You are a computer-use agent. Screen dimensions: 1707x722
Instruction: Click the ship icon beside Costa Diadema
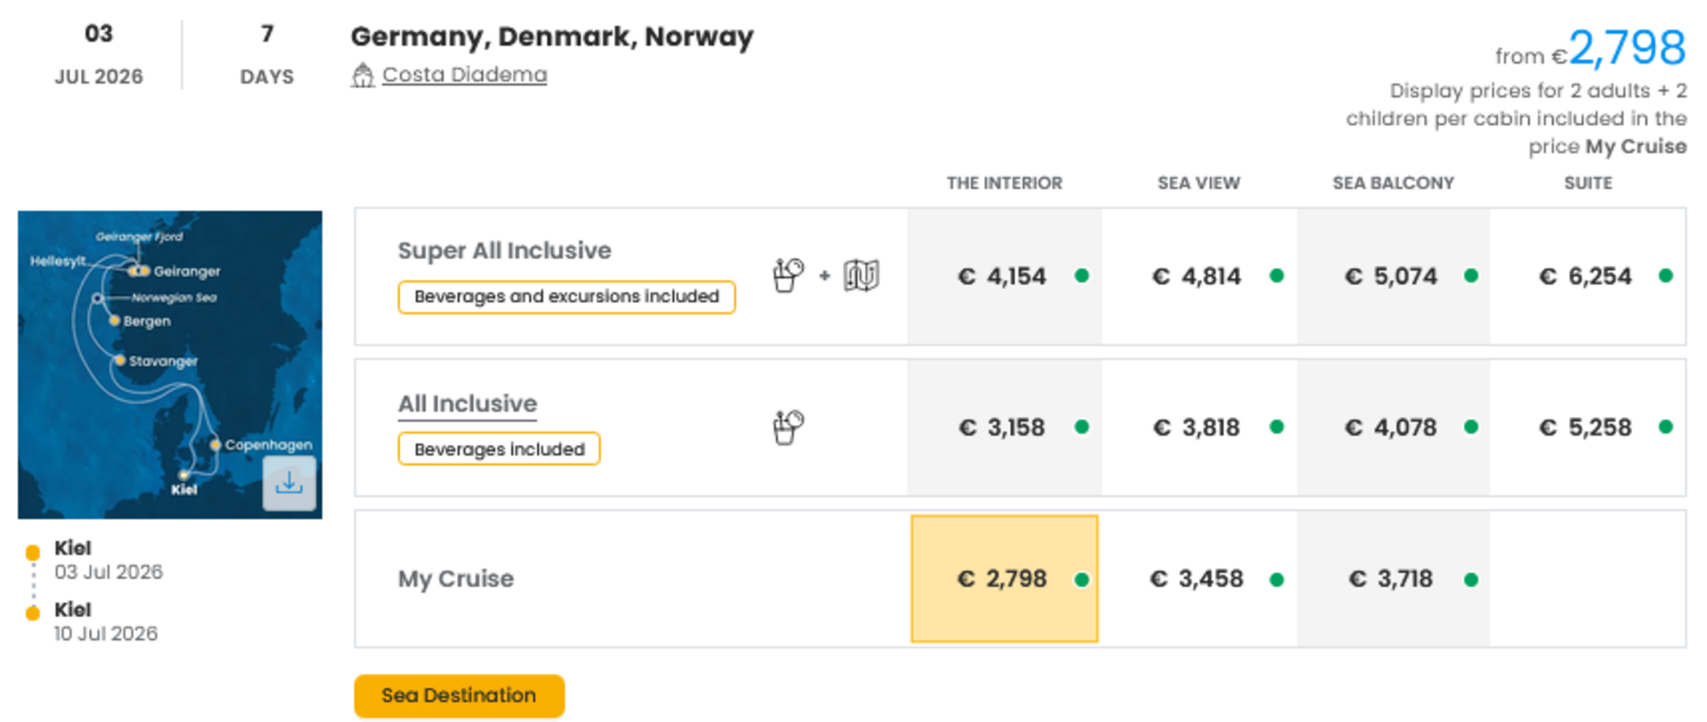click(363, 75)
